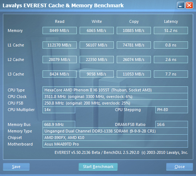Close window with red X icon

189,5
